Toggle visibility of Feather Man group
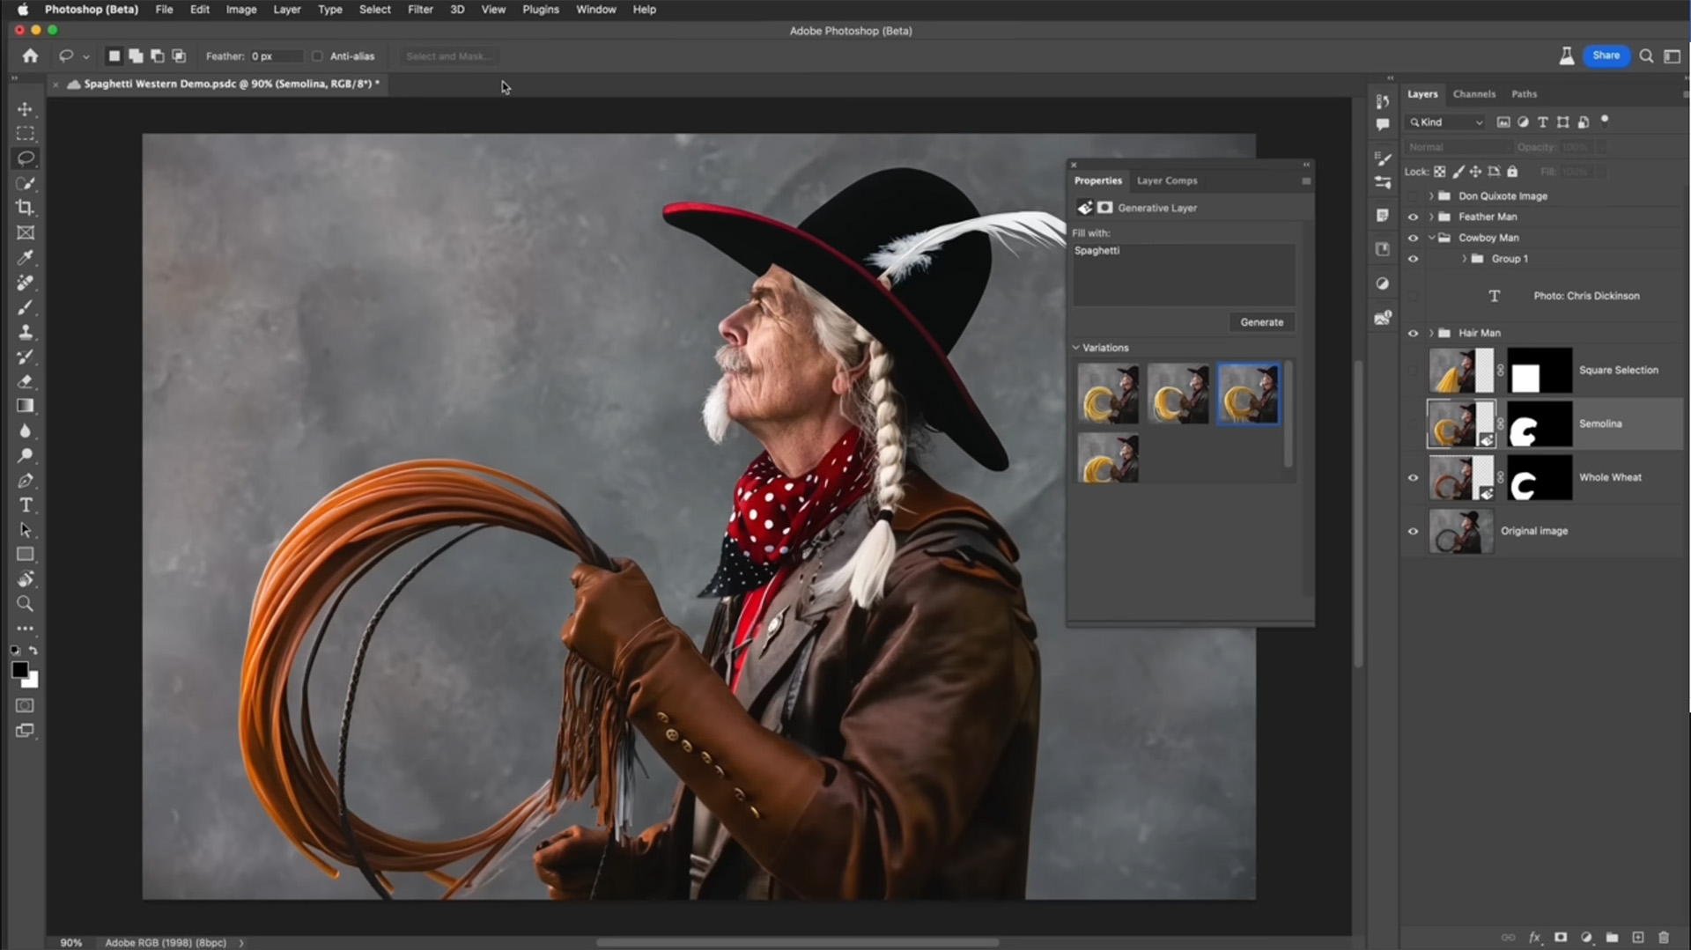This screenshot has width=1691, height=950. pos(1414,217)
